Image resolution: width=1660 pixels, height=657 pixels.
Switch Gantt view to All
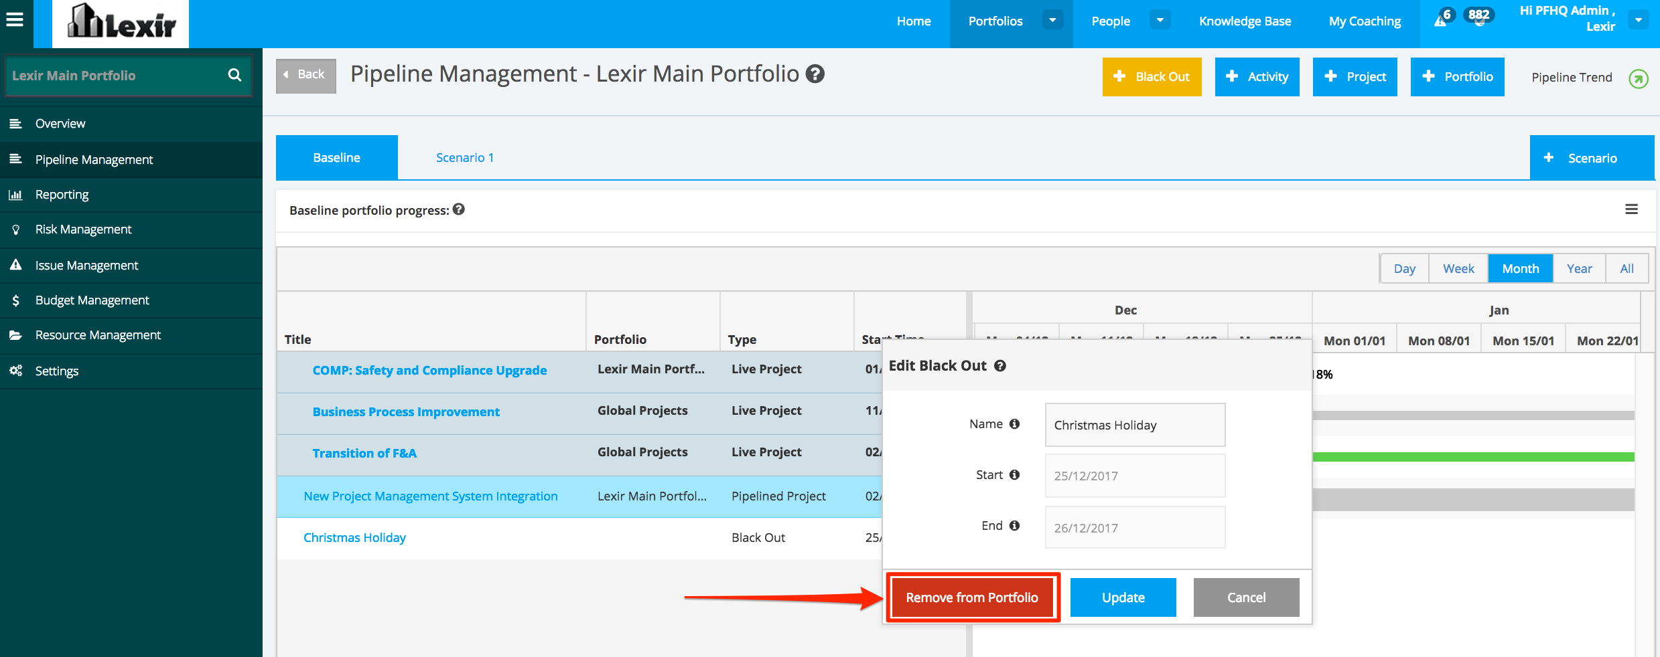click(1627, 269)
